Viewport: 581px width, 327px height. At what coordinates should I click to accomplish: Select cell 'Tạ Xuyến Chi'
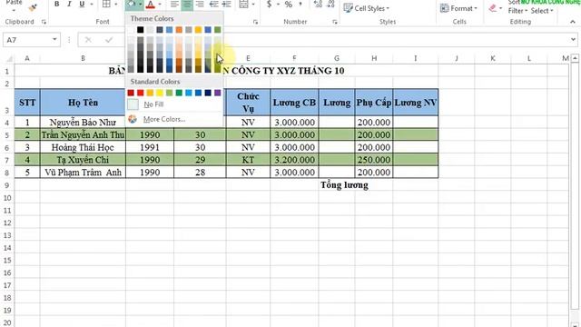[x=83, y=160]
